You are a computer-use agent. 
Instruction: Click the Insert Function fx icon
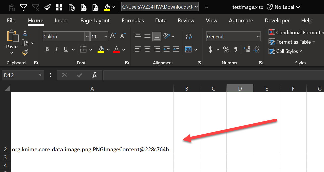pos(94,75)
